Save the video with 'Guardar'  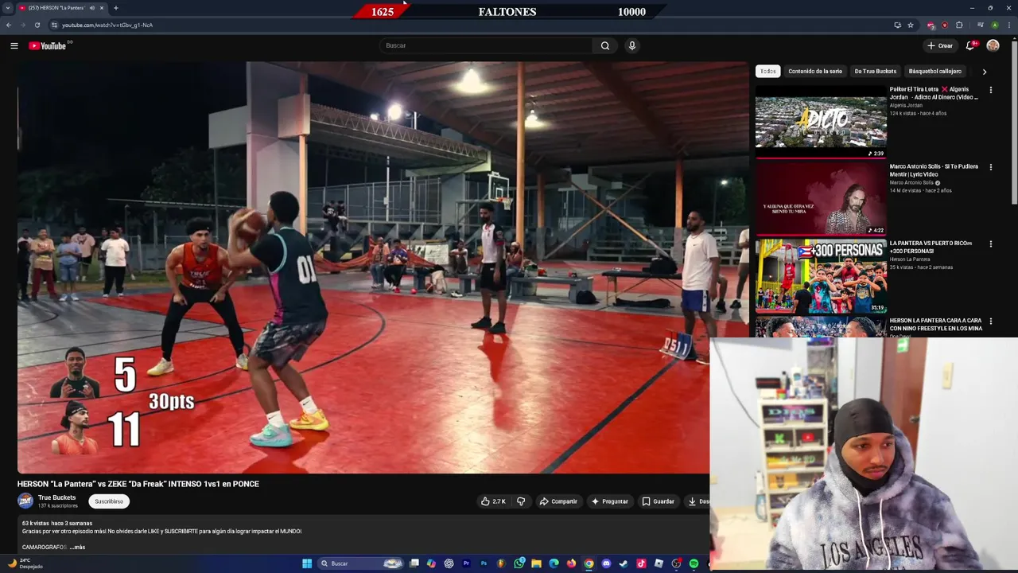[x=659, y=501]
